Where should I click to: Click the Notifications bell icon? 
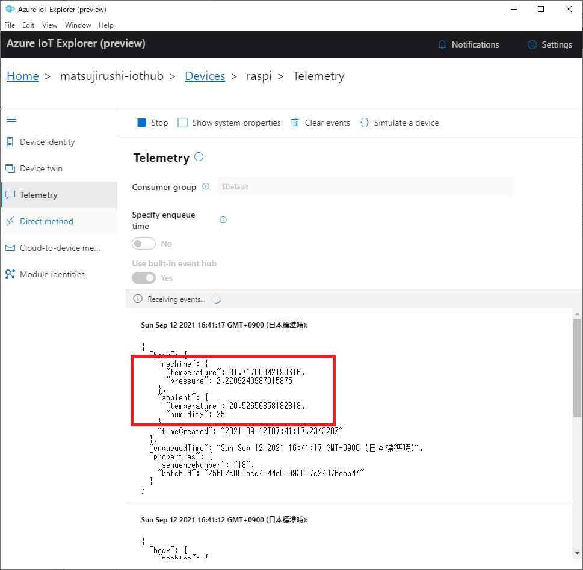(442, 44)
